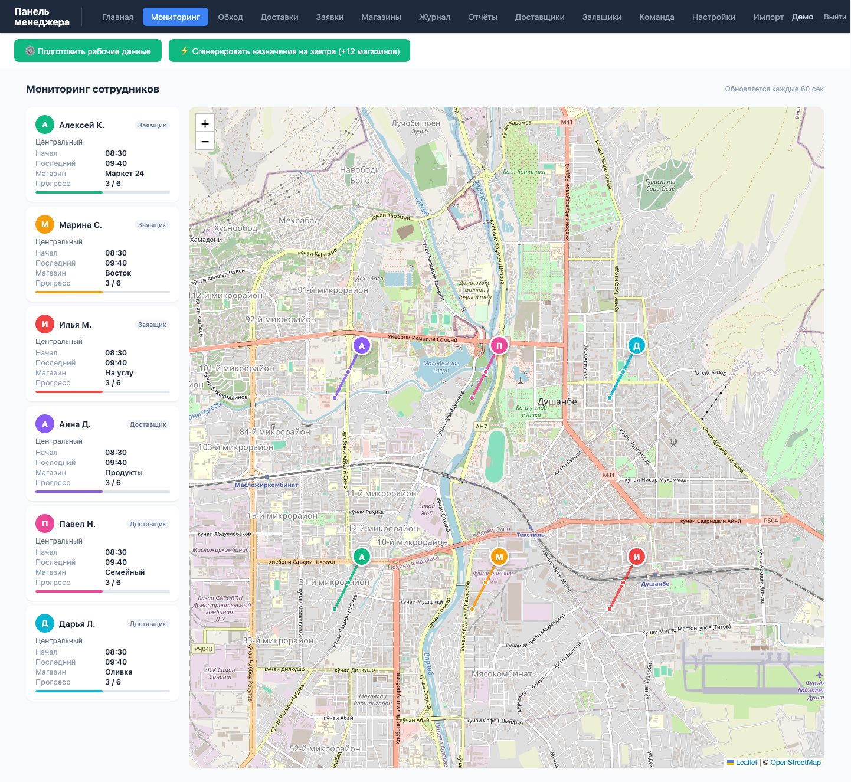Image resolution: width=851 pixels, height=782 pixels.
Task: Select the green А marker on the map
Action: coord(362,557)
